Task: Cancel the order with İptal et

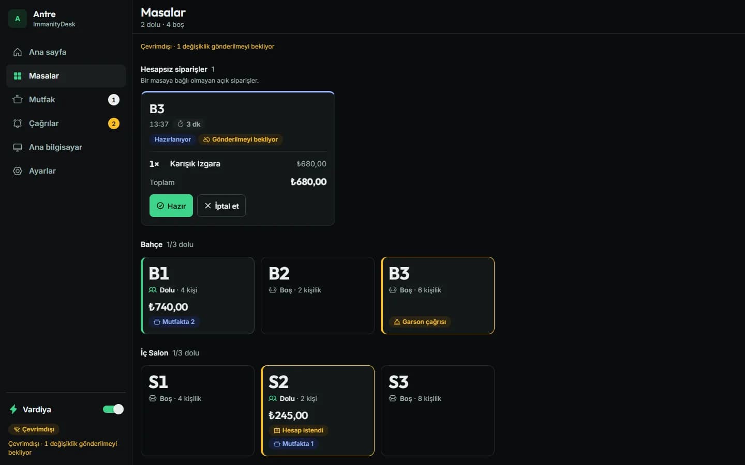Action: [221, 206]
